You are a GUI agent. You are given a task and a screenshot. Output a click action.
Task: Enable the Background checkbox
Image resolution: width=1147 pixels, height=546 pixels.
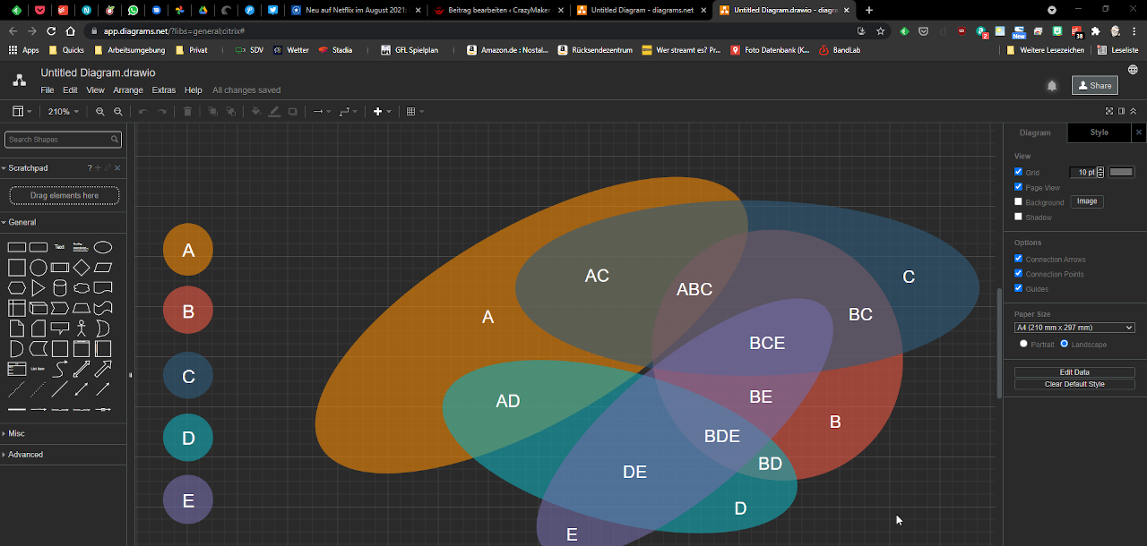(x=1018, y=201)
